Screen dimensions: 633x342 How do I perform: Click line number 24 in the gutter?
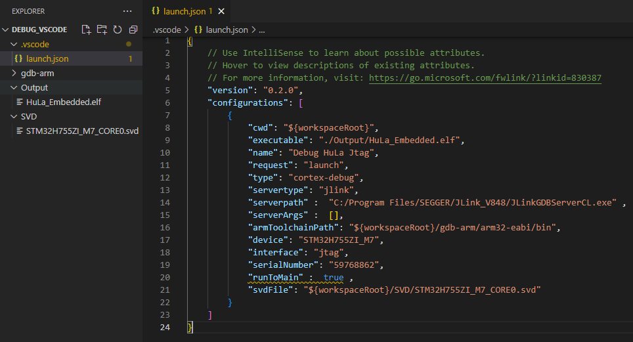pos(165,327)
